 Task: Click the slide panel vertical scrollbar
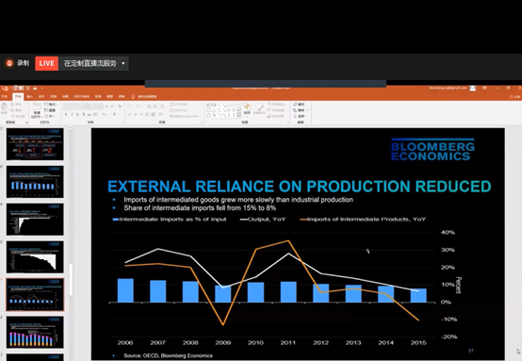pos(71,279)
